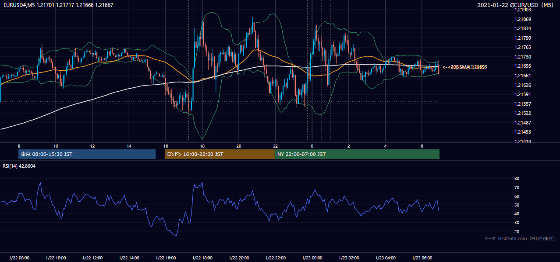Select hour 12 on the price chart time axis

click(92, 146)
